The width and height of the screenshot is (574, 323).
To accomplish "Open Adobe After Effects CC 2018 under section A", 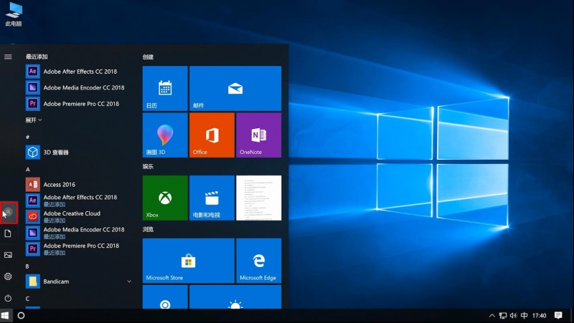I will pos(79,201).
